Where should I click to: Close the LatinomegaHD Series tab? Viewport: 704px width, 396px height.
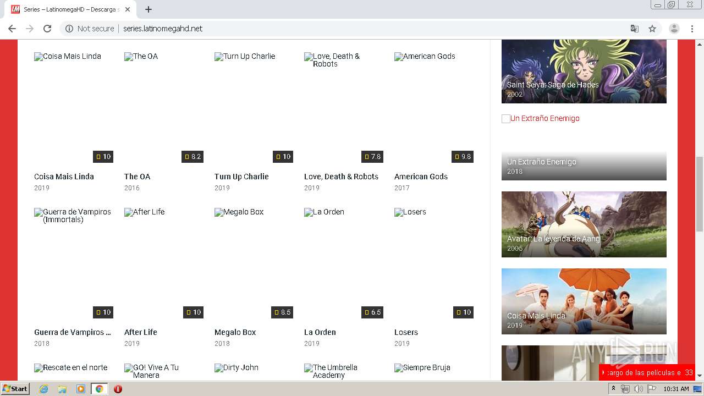tap(128, 9)
